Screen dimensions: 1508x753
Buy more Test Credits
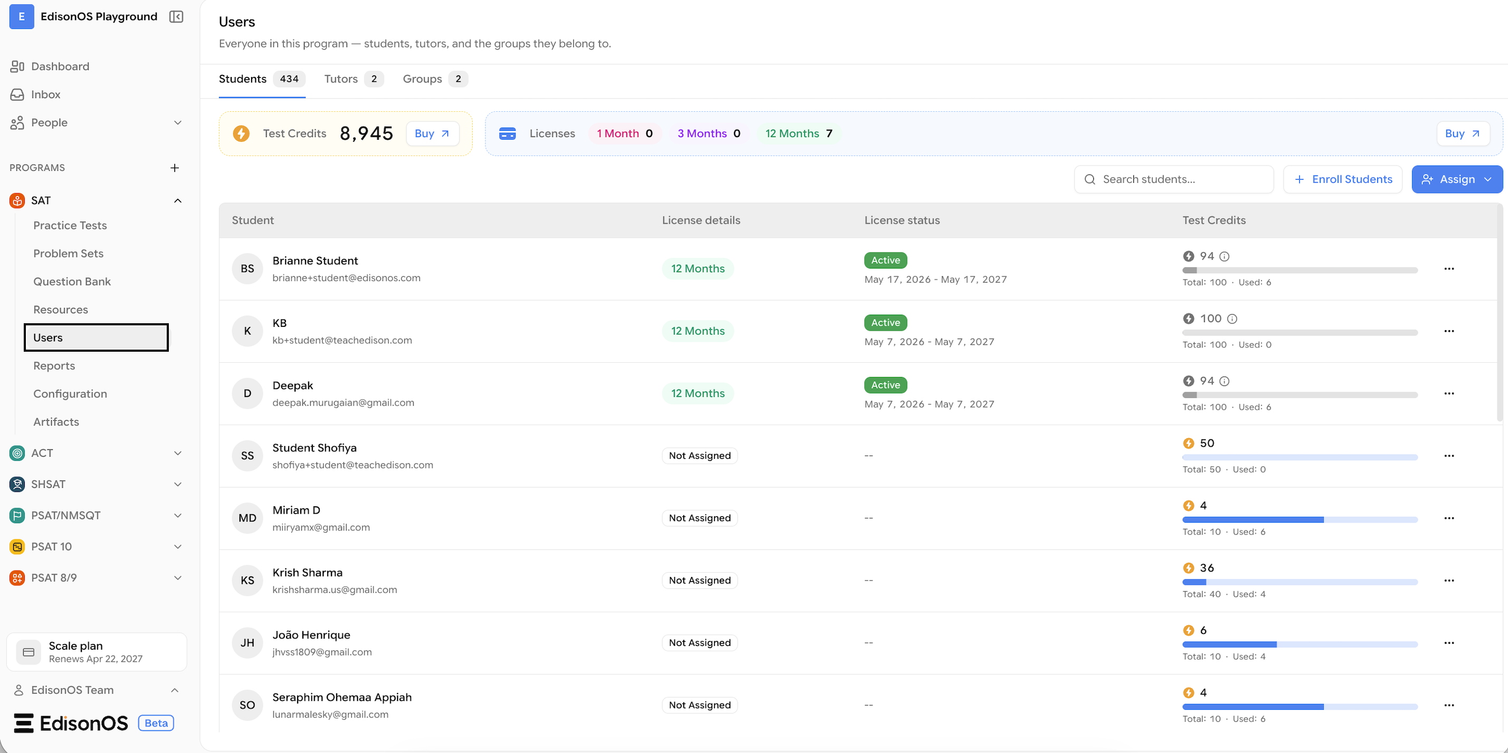pyautogui.click(x=432, y=133)
